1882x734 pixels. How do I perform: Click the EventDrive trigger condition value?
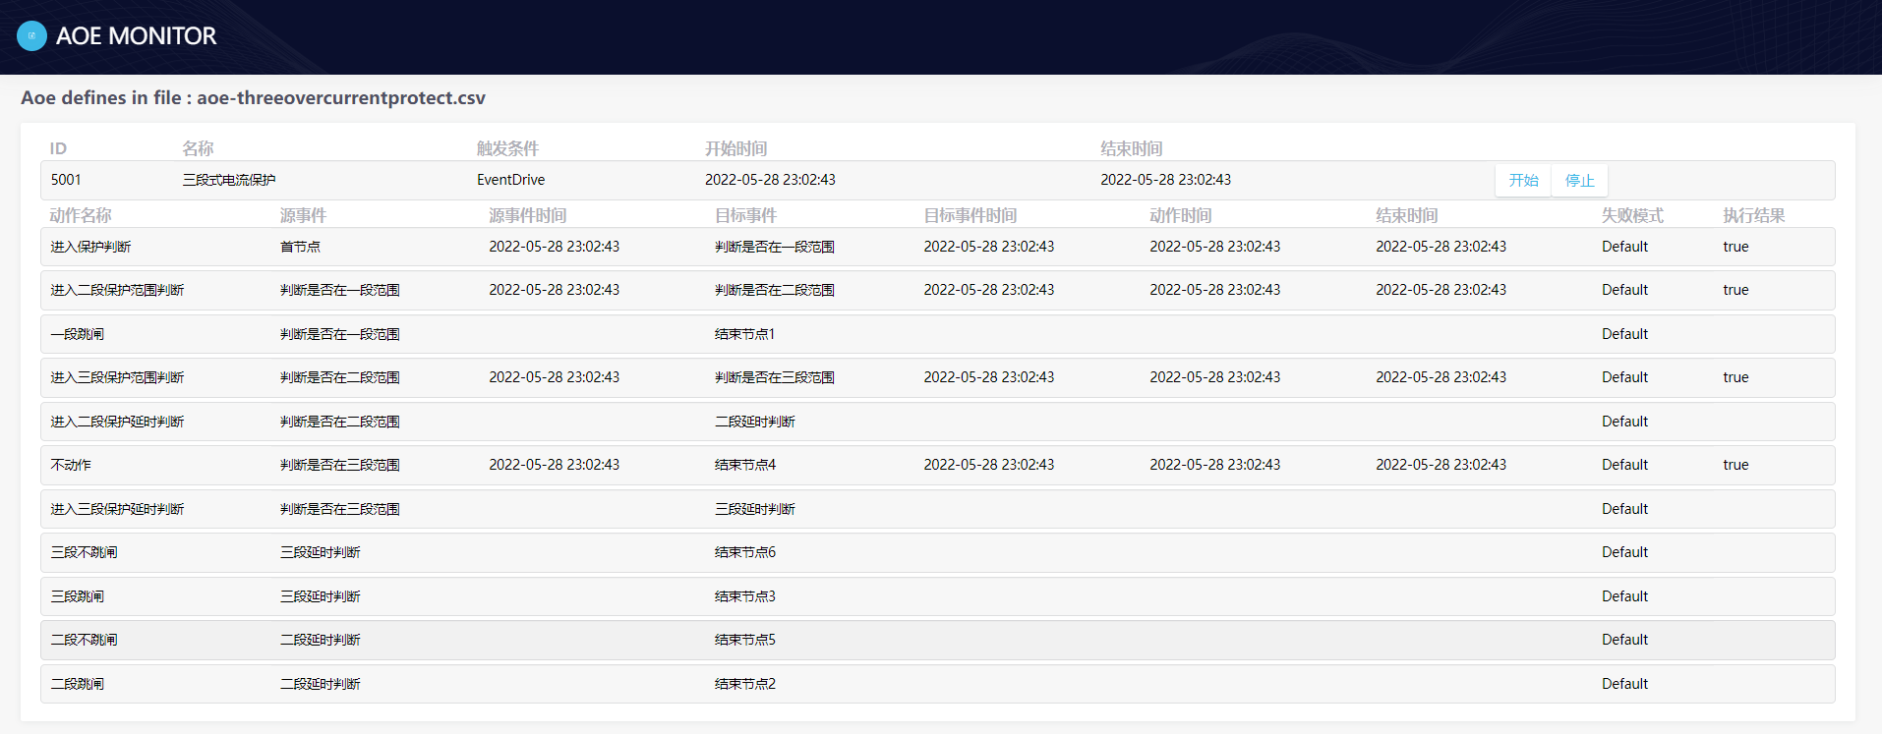(510, 180)
